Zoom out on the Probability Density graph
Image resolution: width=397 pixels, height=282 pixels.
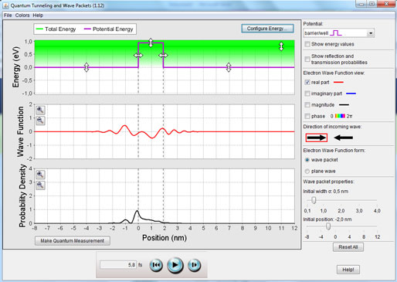(x=40, y=185)
